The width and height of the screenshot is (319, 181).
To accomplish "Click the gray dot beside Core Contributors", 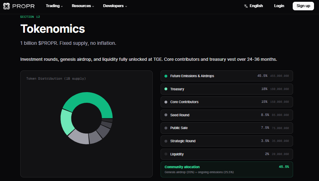I will [166, 102].
